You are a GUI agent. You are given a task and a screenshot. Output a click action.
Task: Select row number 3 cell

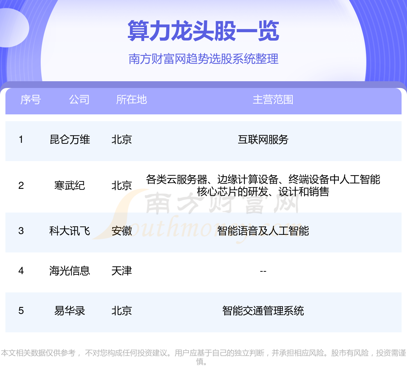pos(21,231)
